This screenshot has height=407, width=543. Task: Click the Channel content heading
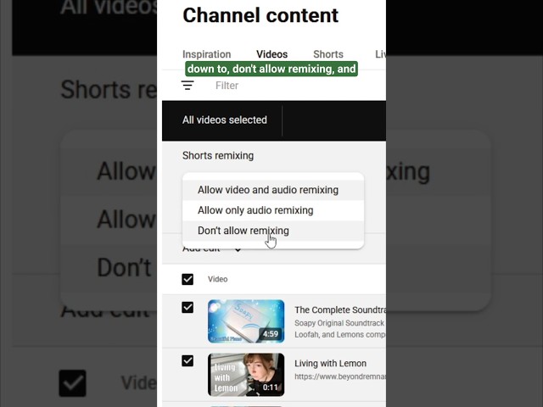click(260, 15)
